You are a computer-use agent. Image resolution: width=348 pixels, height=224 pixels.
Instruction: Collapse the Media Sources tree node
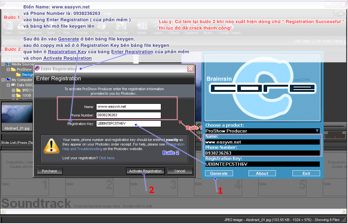tap(3, 64)
